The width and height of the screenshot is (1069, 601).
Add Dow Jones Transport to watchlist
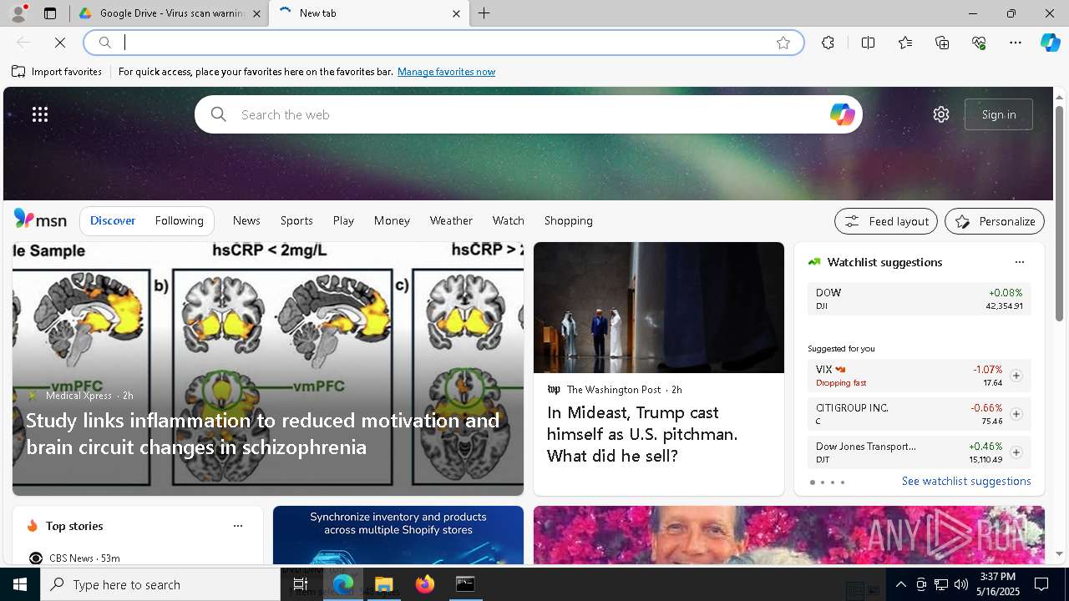click(1016, 452)
